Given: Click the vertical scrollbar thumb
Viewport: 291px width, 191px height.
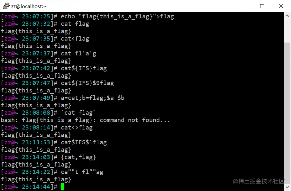Looking at the screenshot, I should click(287, 113).
